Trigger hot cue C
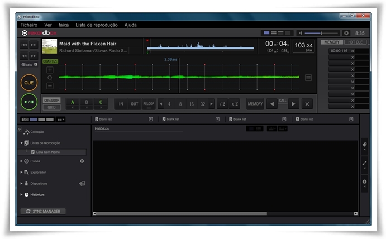This screenshot has height=239, width=386. coord(101,102)
